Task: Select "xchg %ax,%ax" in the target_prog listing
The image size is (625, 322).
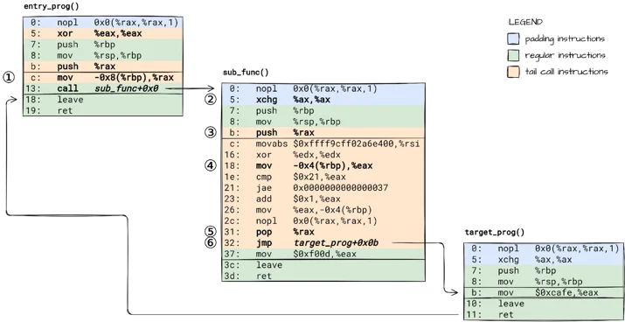Action: click(x=545, y=259)
